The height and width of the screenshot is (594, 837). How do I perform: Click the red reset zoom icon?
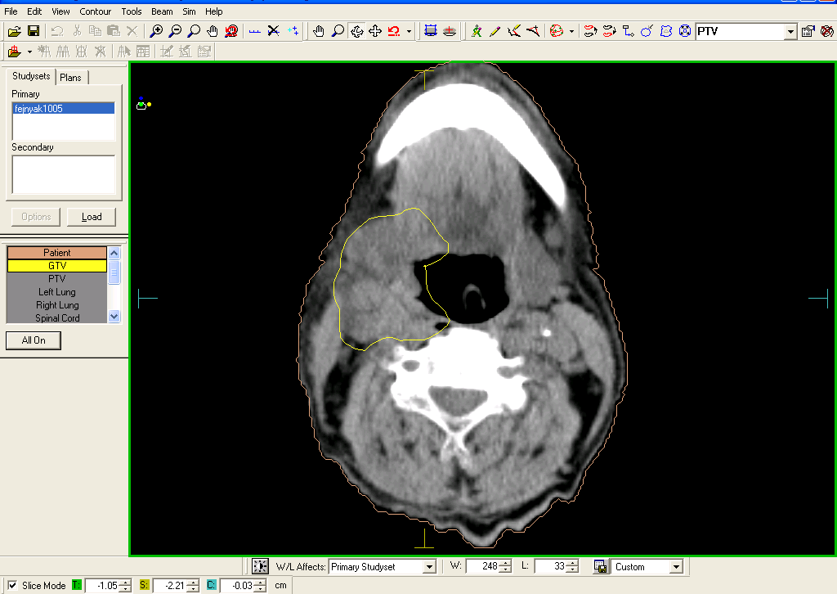click(x=231, y=31)
